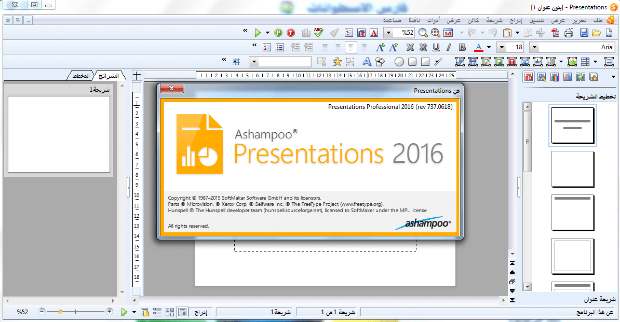Open the empty combo box in drawing toolbar
The width and height of the screenshot is (620, 322).
click(x=254, y=62)
